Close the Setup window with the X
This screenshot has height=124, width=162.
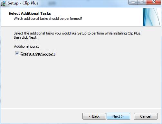(x=154, y=2)
